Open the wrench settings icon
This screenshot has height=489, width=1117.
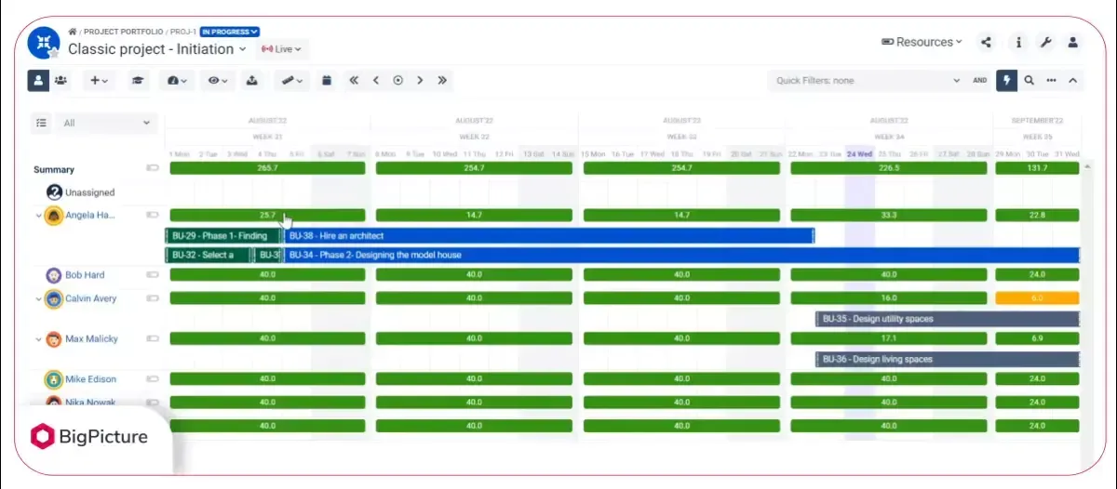(x=1045, y=42)
